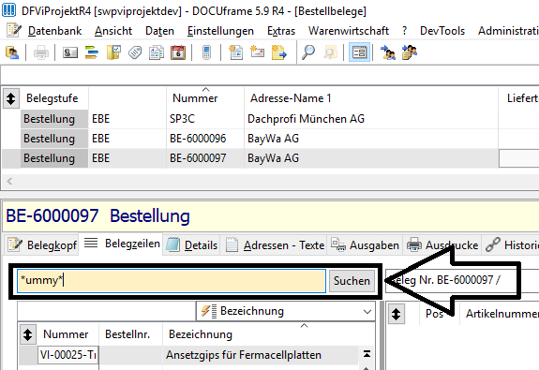The image size is (539, 370).
Task: Open the Extras menu
Action: pyautogui.click(x=281, y=31)
